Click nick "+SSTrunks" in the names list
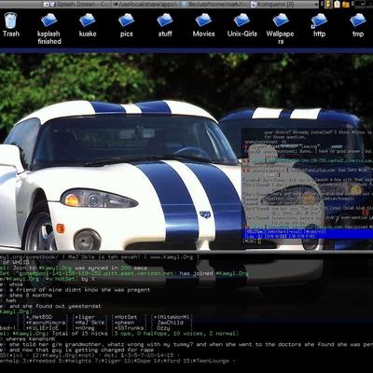 [130, 328]
